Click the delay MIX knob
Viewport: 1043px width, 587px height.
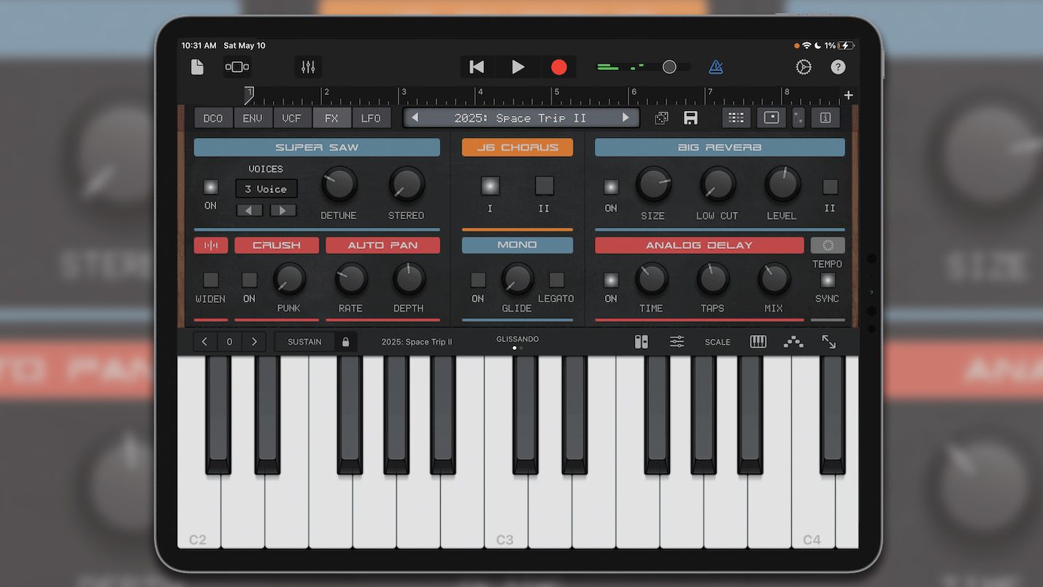[x=774, y=279]
